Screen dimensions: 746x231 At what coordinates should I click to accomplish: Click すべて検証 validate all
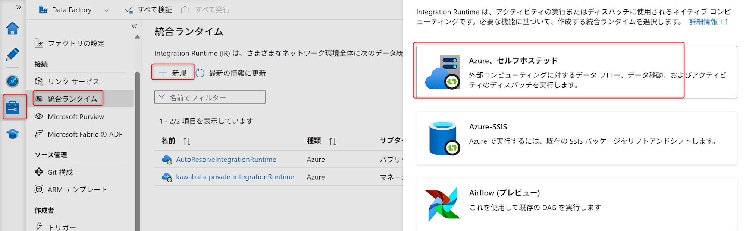pos(148,10)
